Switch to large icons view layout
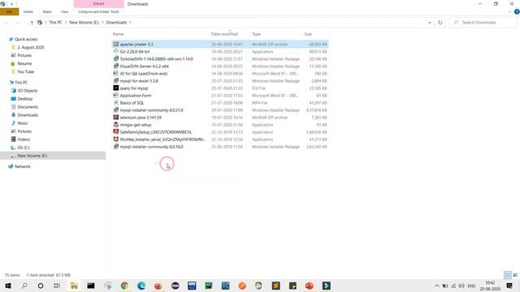 [515, 275]
